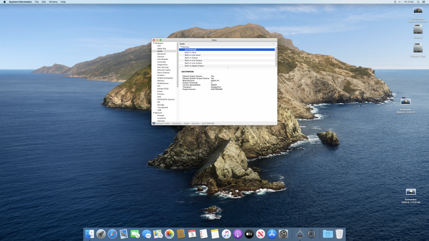Click the Bluetooth menu bar icon
The image size is (429, 241).
(395, 2)
